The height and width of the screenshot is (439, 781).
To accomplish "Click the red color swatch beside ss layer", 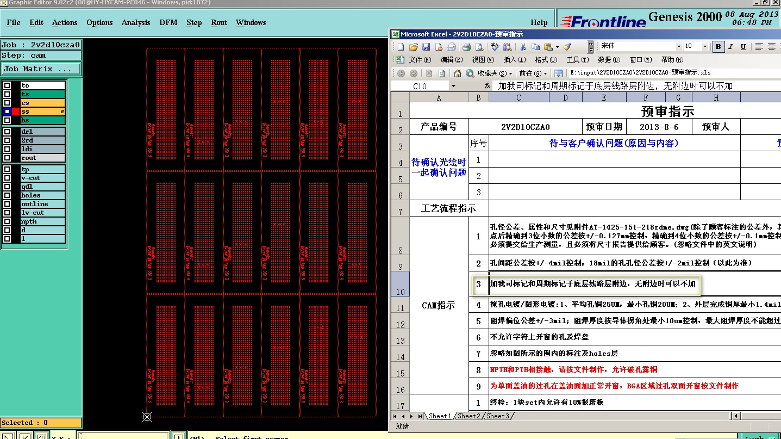I will pos(16,112).
